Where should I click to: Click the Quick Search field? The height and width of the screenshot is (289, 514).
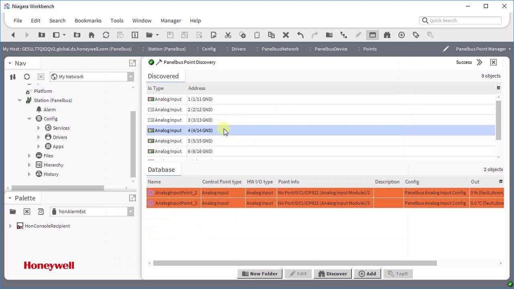[461, 20]
